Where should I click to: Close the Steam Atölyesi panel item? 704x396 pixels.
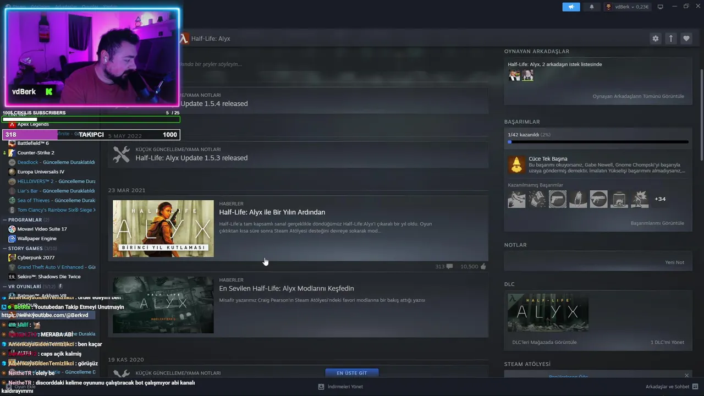coord(686,376)
